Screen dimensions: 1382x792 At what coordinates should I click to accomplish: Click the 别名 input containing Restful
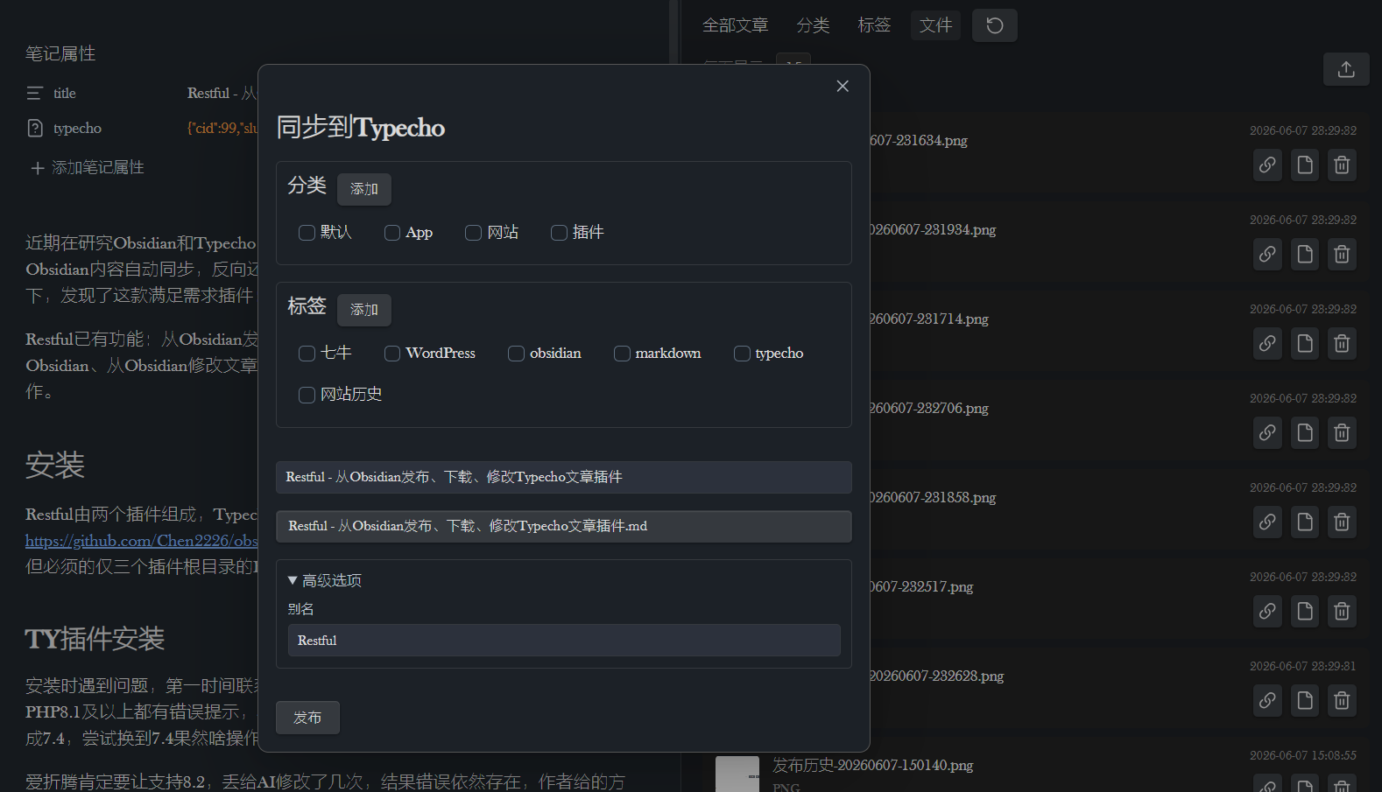click(564, 641)
